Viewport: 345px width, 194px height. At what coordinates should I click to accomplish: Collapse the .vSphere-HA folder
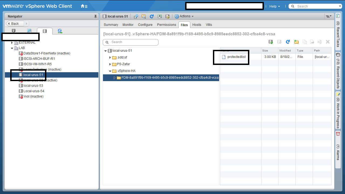tap(110, 71)
